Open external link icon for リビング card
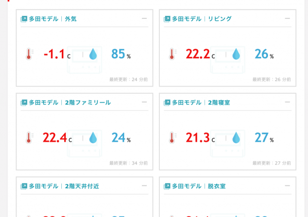Screen dimensions: 308x217 tap(167, 19)
